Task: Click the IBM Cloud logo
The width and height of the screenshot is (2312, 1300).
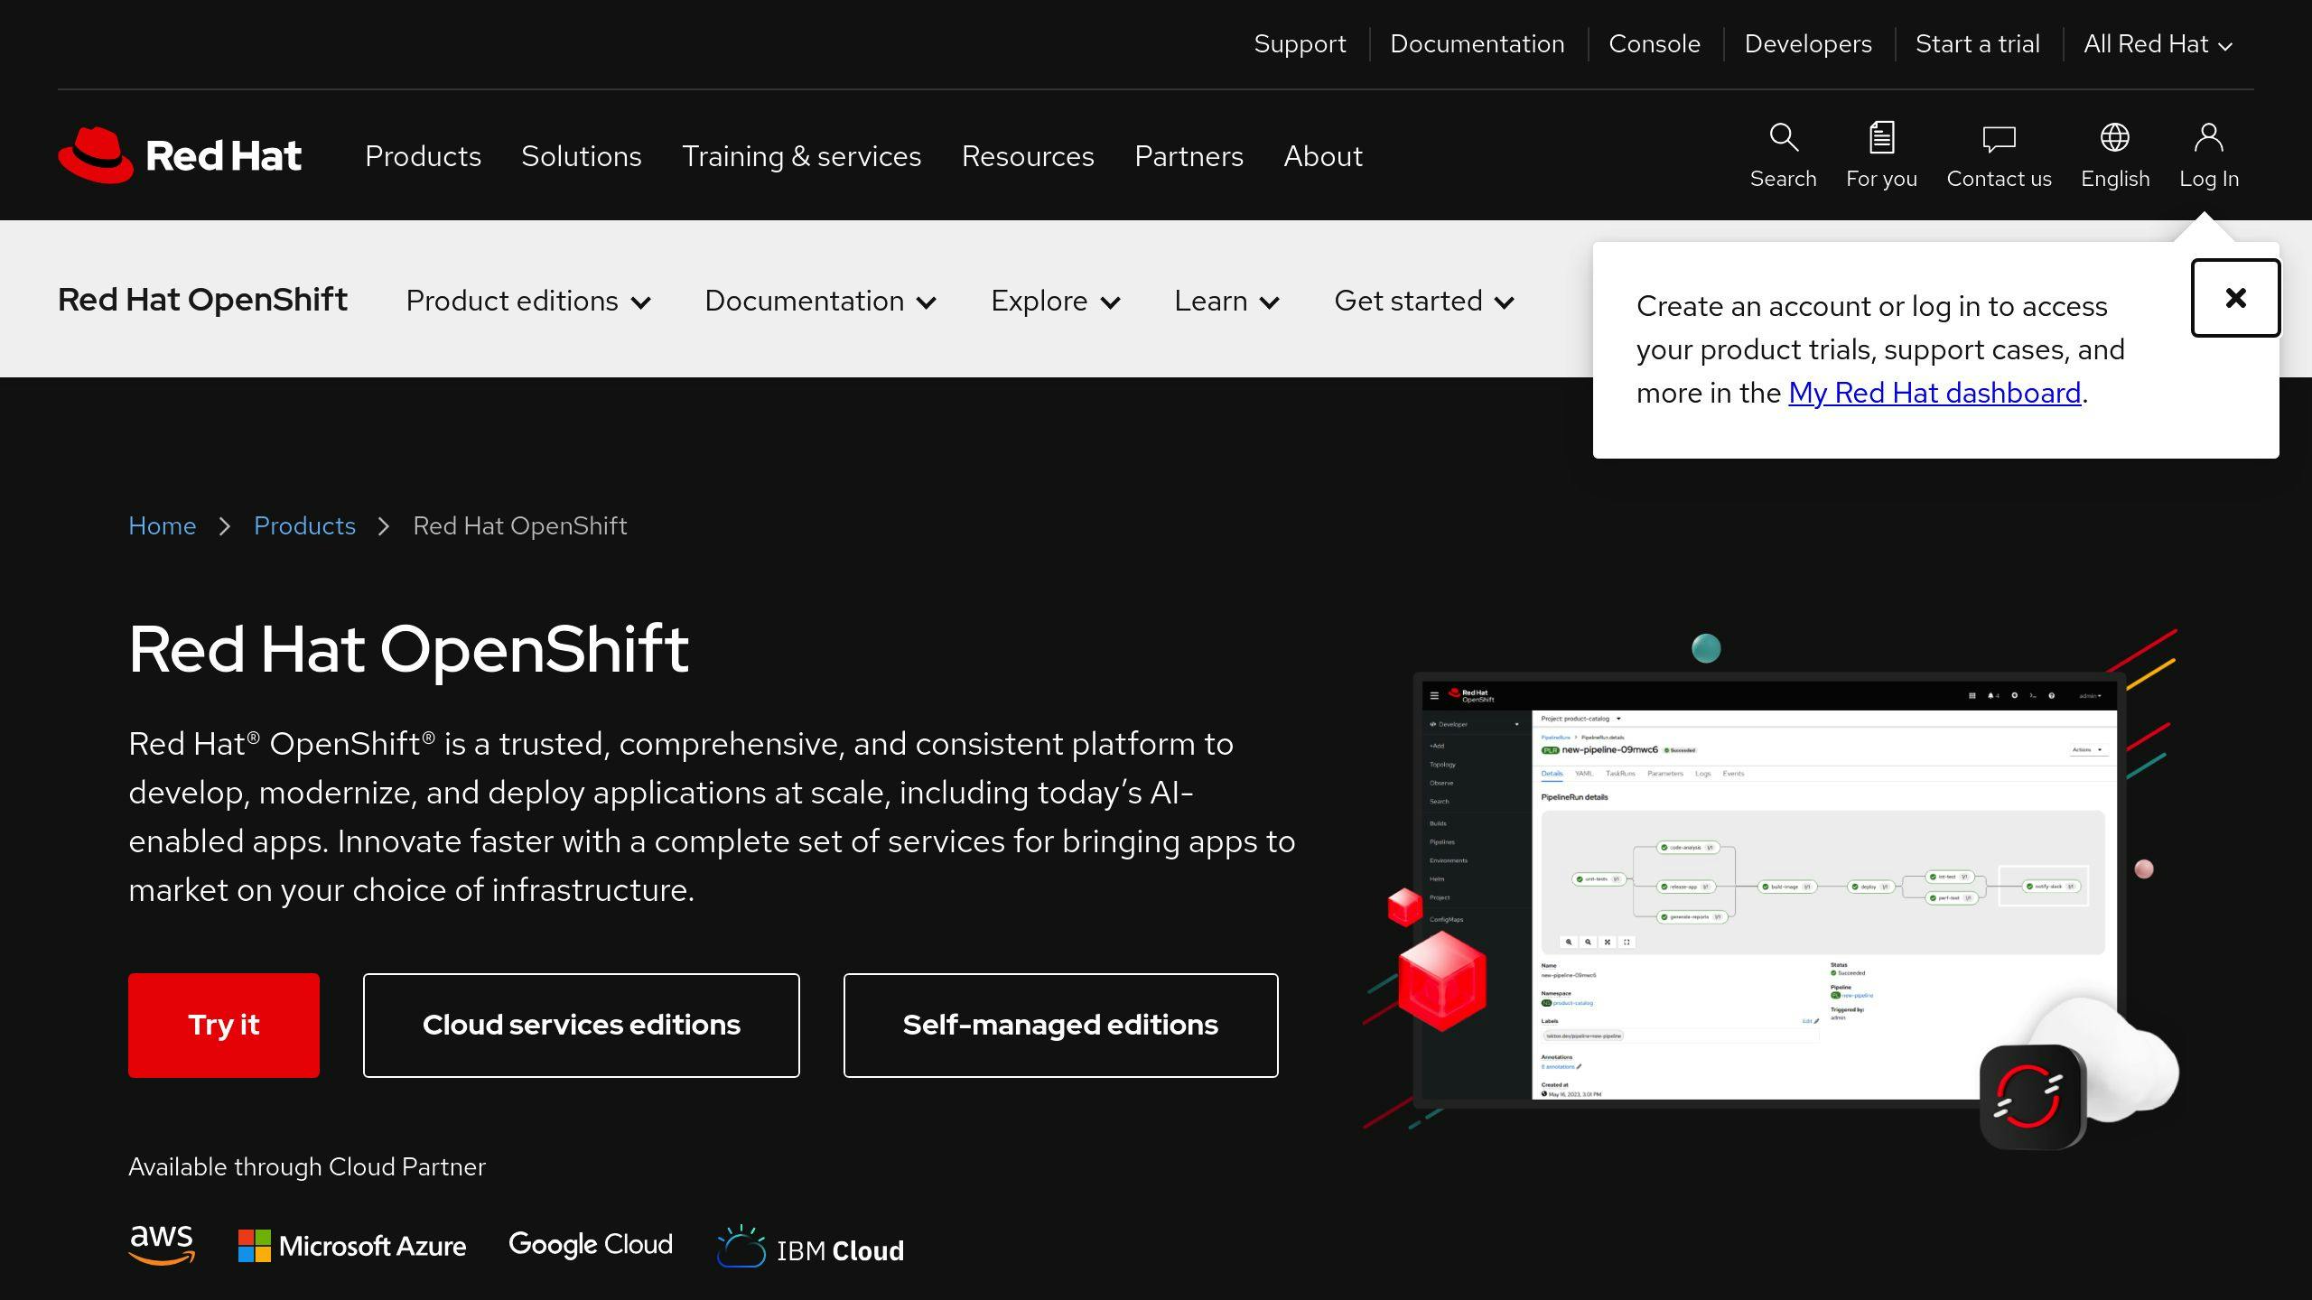Action: (810, 1247)
